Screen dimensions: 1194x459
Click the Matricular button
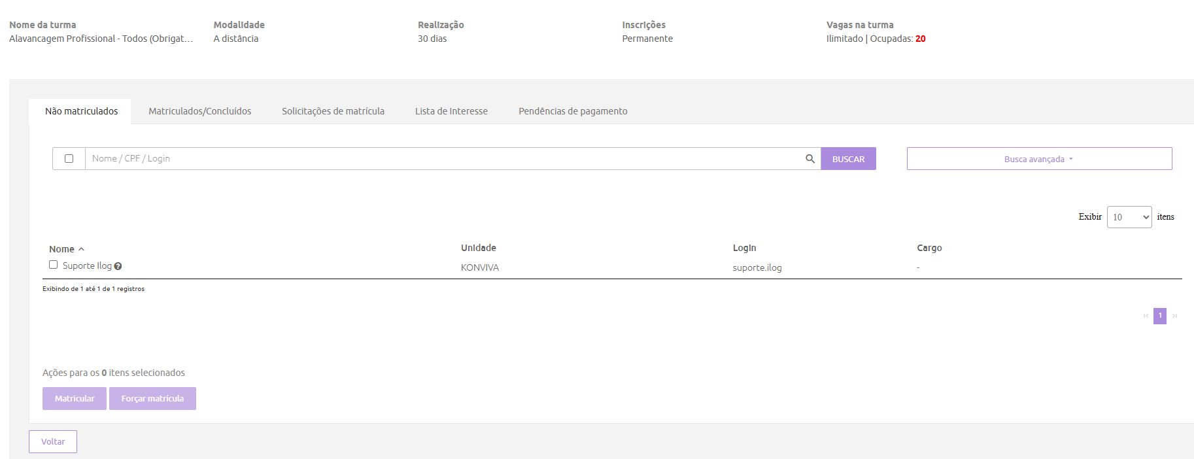pos(75,399)
